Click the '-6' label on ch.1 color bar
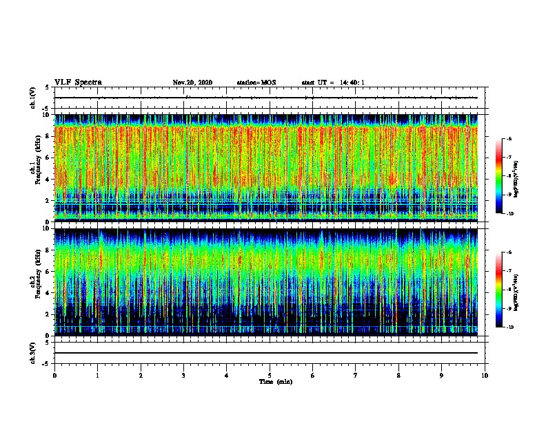The height and width of the screenshot is (421, 546). click(509, 138)
